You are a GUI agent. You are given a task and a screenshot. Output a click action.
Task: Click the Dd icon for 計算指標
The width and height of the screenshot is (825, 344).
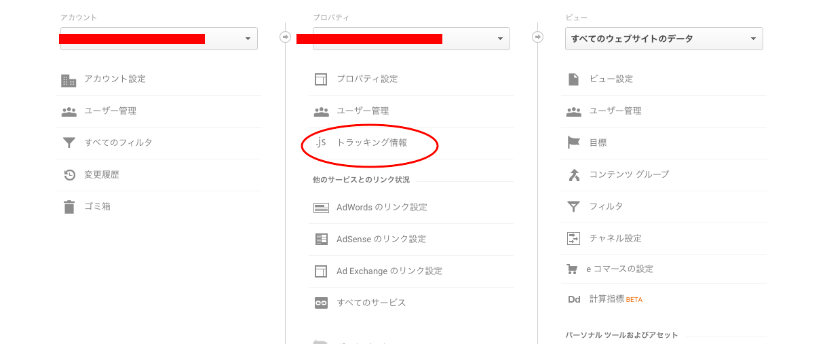coord(574,299)
